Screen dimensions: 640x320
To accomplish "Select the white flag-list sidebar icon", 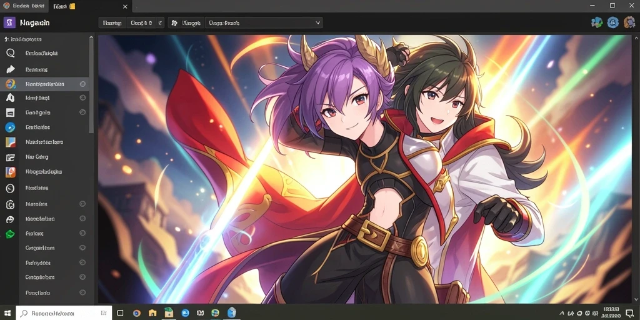I will 10,157.
